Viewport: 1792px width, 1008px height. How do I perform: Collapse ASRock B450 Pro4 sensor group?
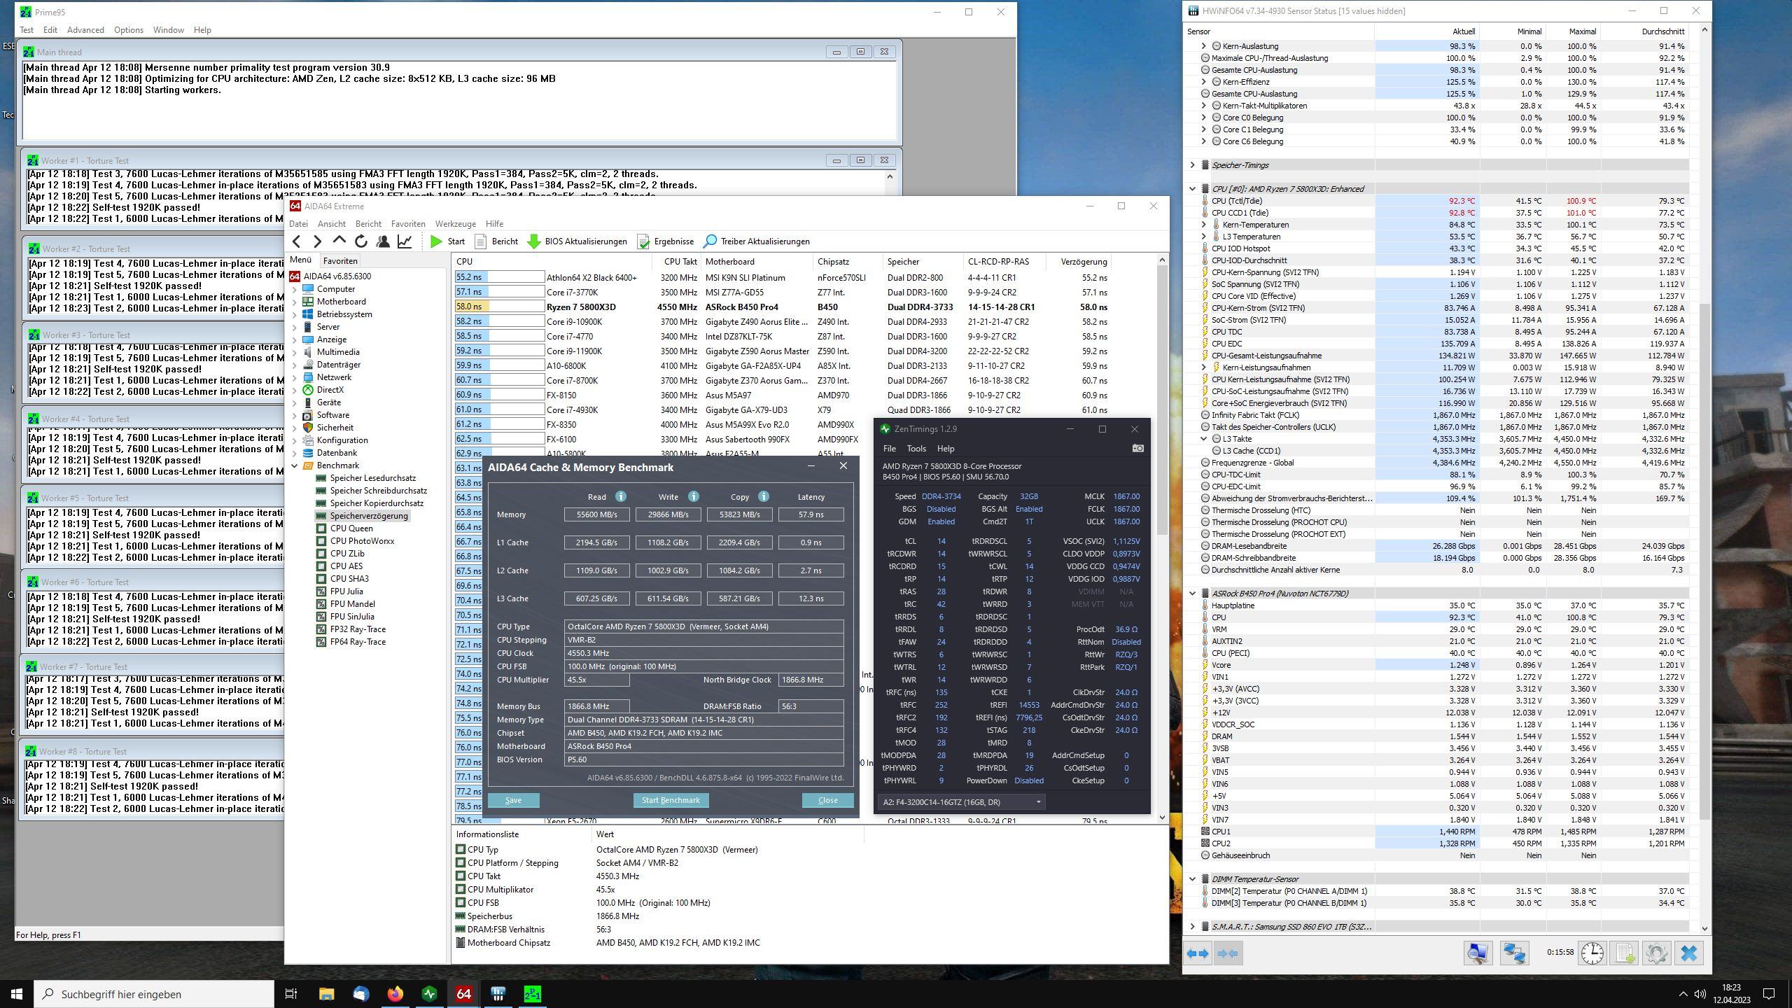pos(1193,594)
